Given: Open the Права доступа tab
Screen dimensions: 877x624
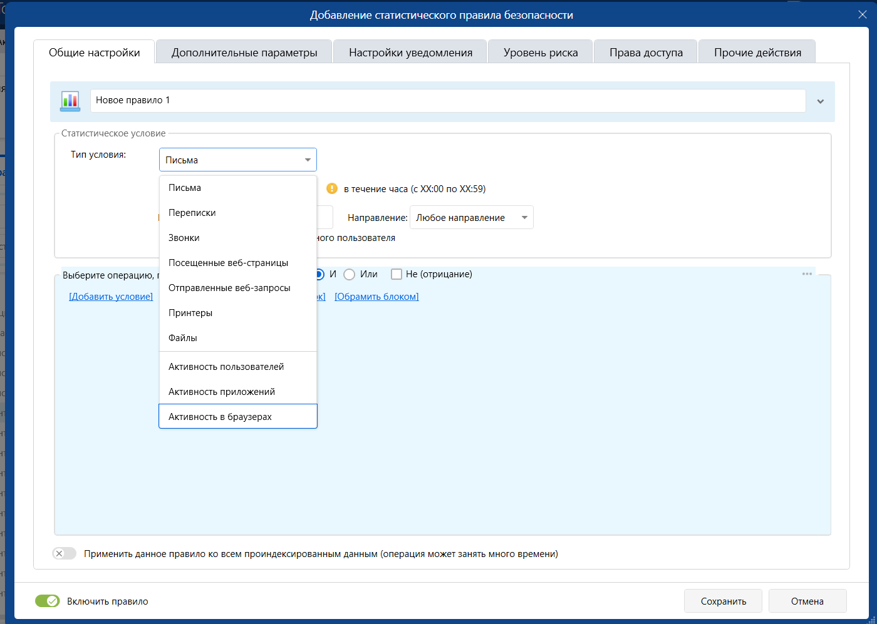Looking at the screenshot, I should click(x=646, y=53).
